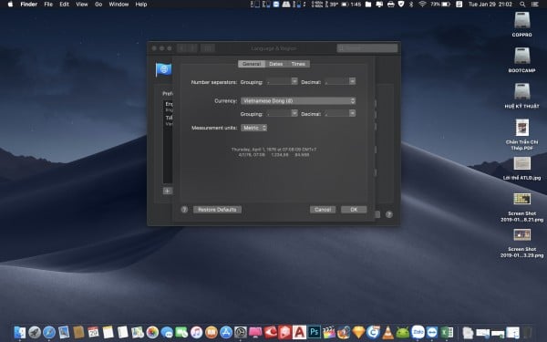Open Spotlight search magnifier in menu bar

522,5
